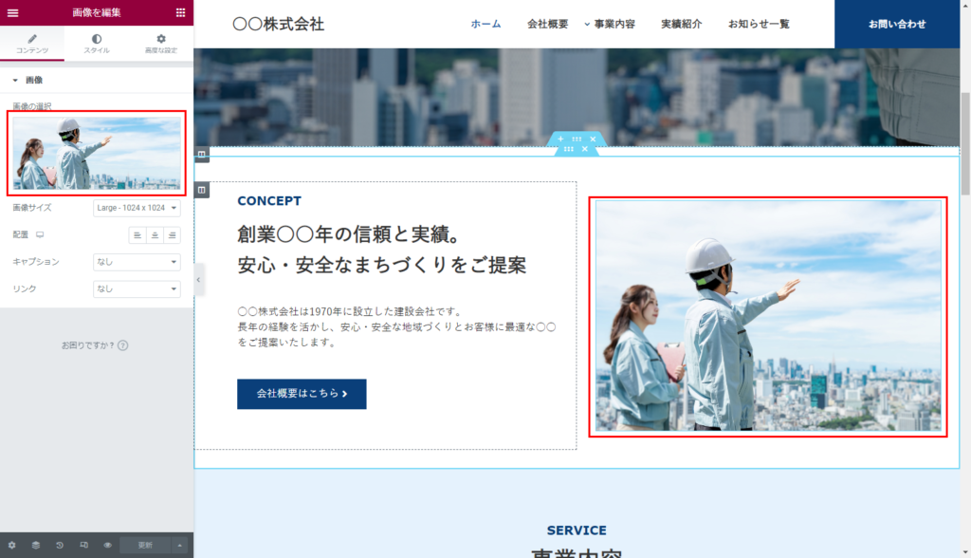The width and height of the screenshot is (971, 558).
Task: Switch responsive mode via device icon
Action: (83, 546)
